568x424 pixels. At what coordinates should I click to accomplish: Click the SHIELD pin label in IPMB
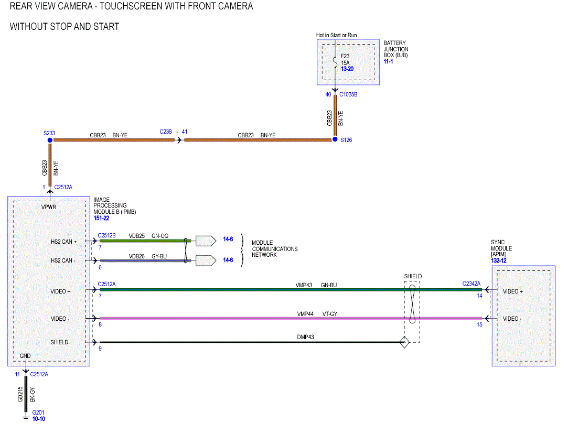[x=59, y=342]
